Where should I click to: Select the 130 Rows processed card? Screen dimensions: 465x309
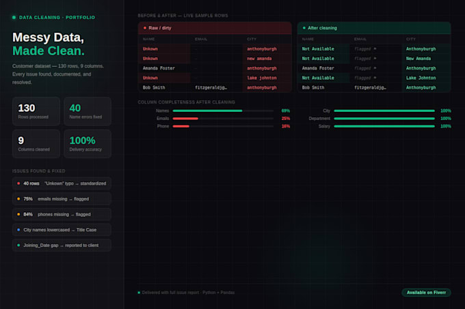[36, 111]
